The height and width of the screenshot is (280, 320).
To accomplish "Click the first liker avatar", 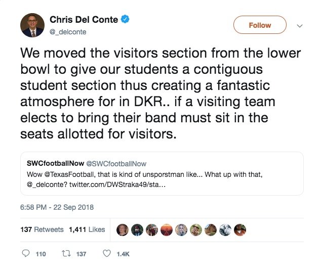I will (x=124, y=229).
